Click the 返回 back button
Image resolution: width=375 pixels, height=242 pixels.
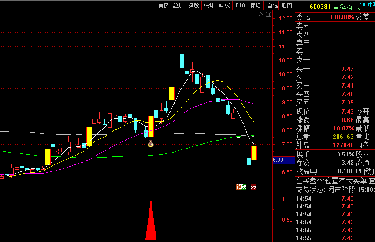click(287, 5)
